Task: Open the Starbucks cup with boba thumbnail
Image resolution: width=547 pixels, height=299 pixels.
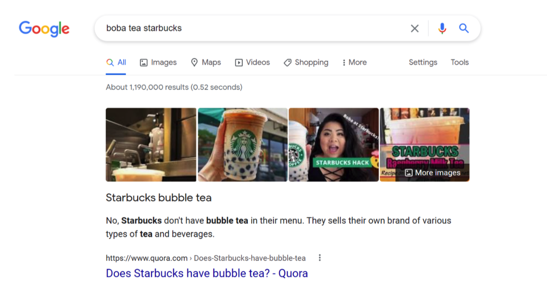Action: point(243,145)
